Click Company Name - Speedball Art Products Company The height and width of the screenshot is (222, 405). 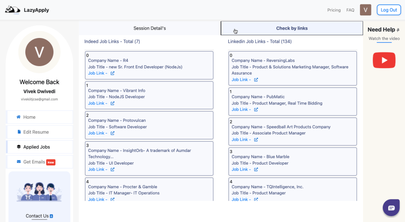(281, 127)
